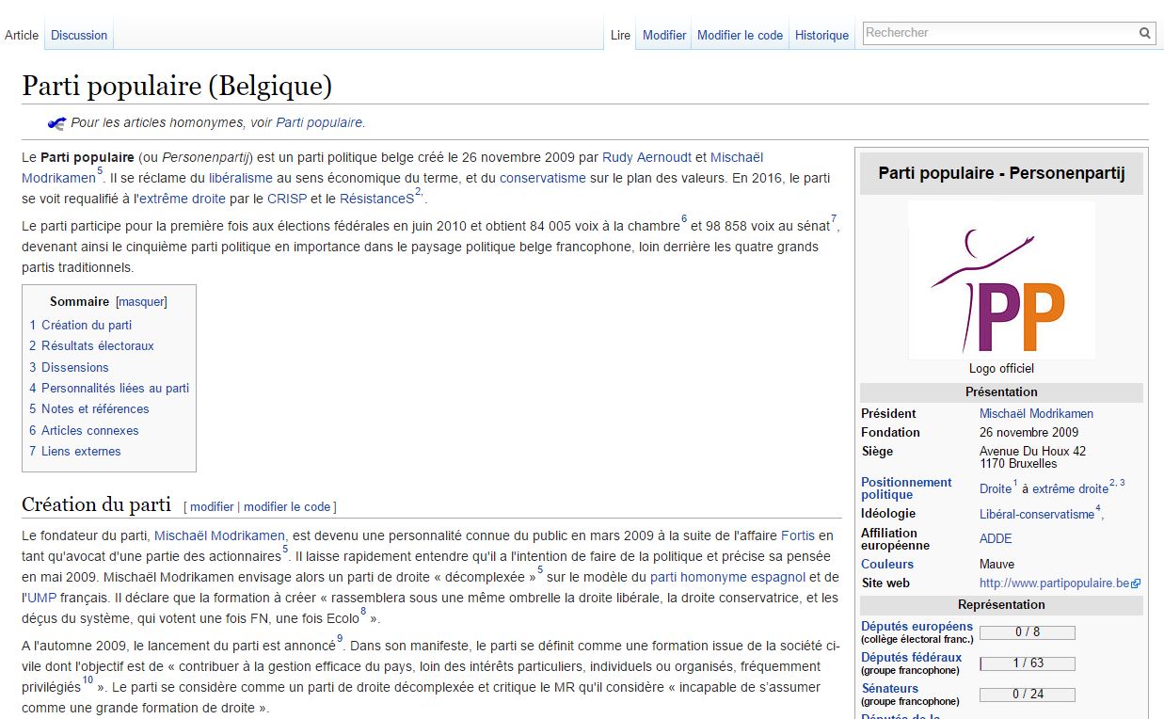Open extrême droite link in infobox
This screenshot has width=1164, height=719.
point(1070,489)
